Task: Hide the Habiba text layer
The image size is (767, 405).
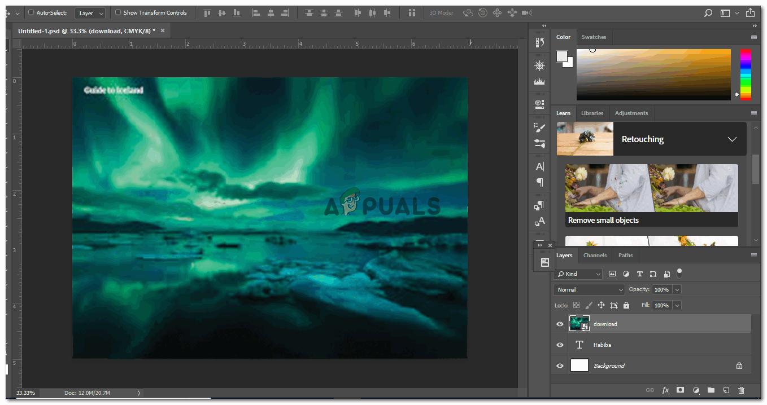Action: click(560, 345)
